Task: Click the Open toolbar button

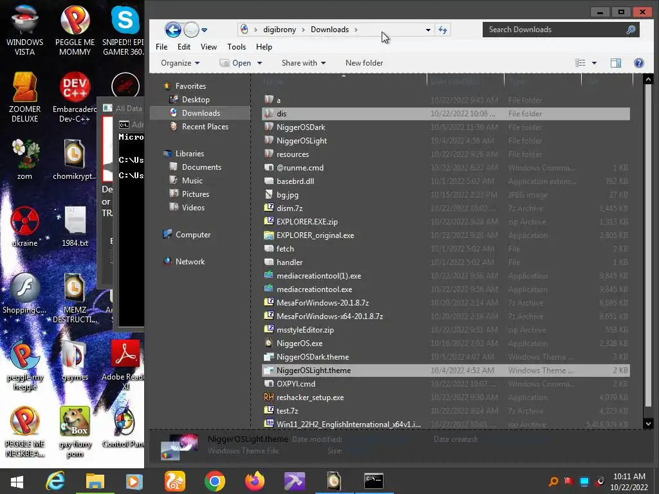Action: pyautogui.click(x=236, y=63)
